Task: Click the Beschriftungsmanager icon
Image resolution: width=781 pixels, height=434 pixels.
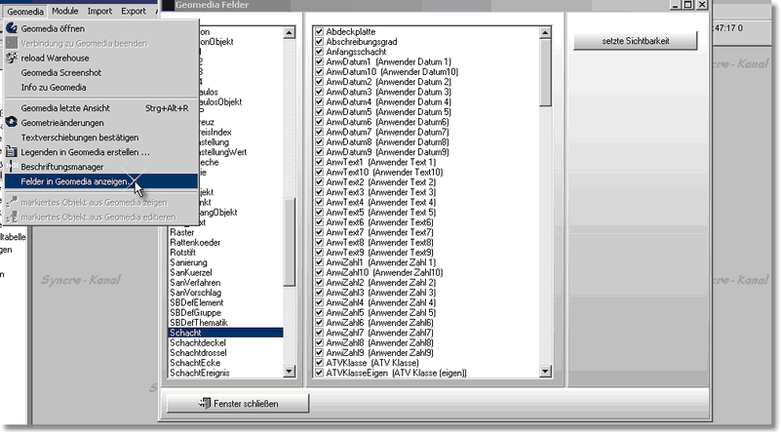Action: click(x=12, y=167)
